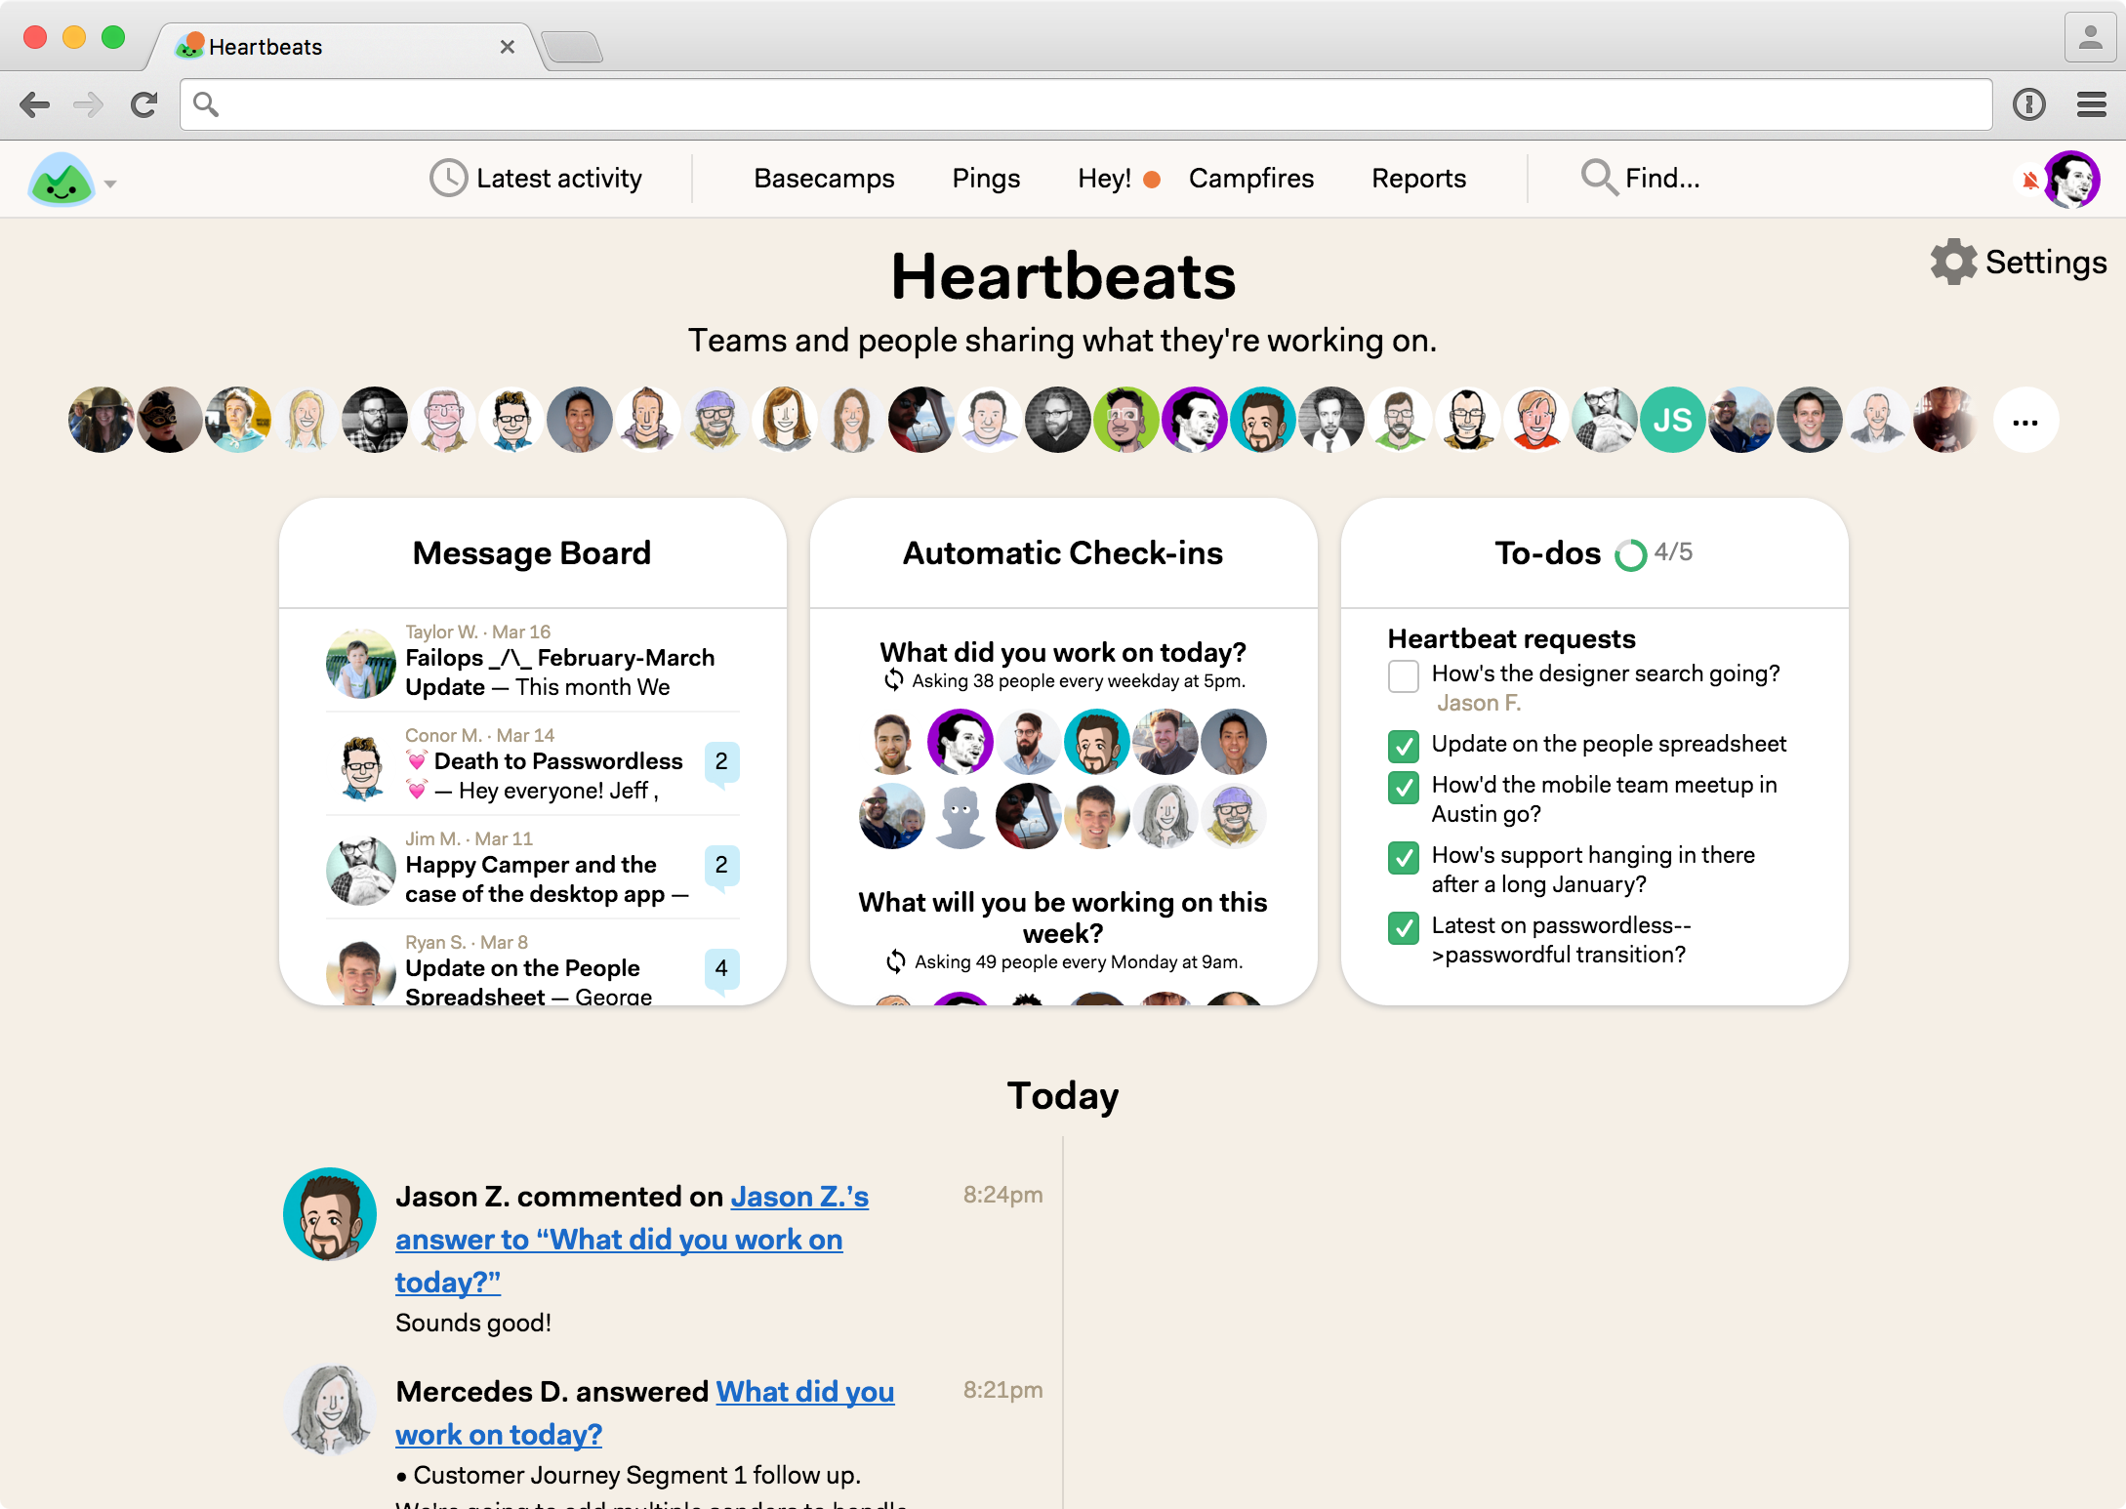Open the Basecamps menu
The image size is (2126, 1509).
click(824, 179)
